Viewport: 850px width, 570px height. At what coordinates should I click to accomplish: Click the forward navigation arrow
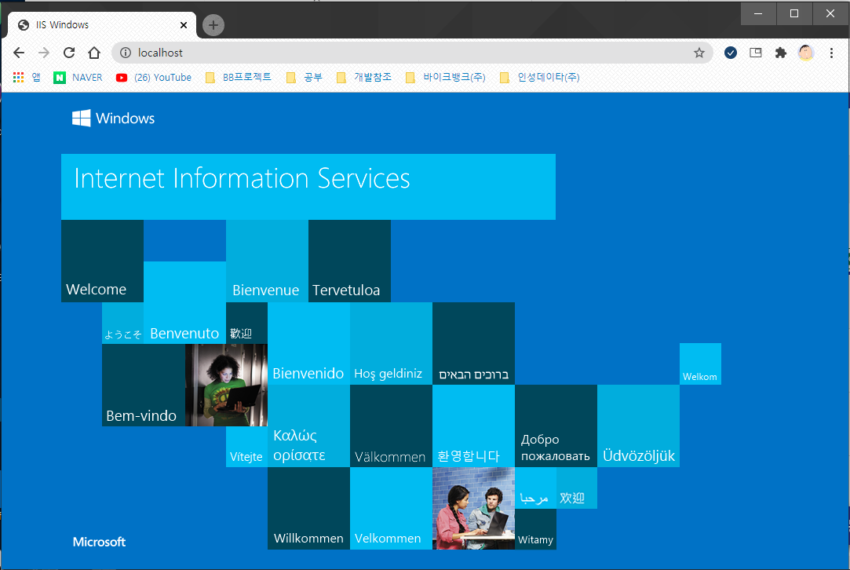click(44, 53)
